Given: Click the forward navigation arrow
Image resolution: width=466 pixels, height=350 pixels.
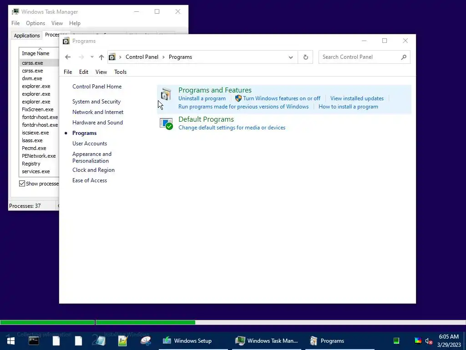Looking at the screenshot, I should click(81, 57).
